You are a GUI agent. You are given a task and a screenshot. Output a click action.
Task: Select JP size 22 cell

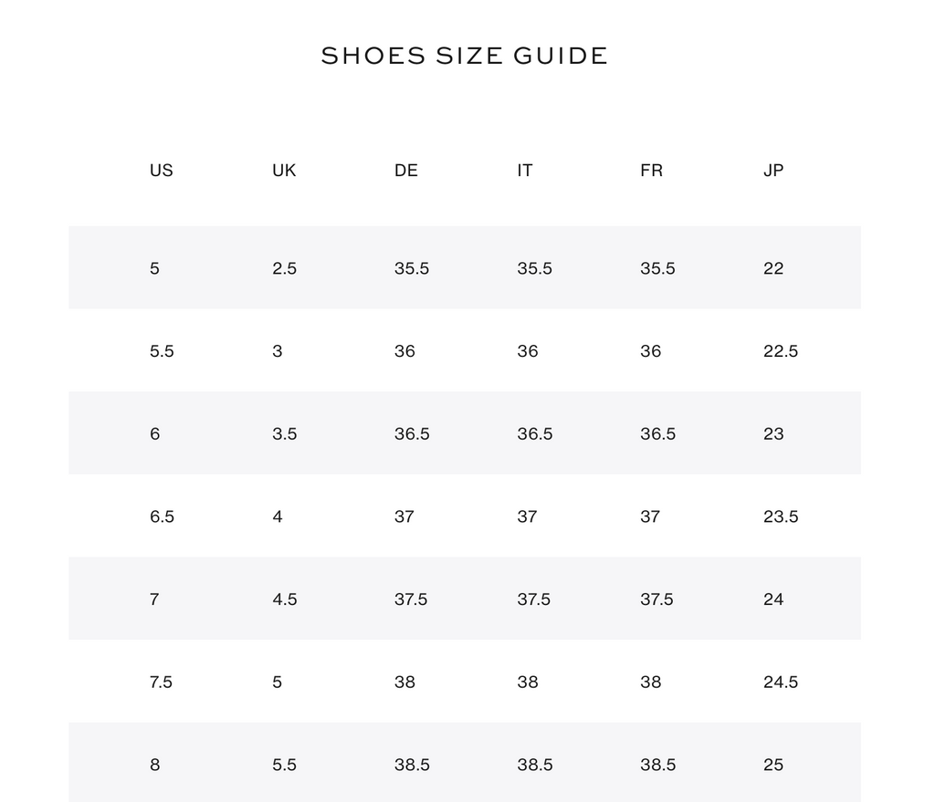point(773,269)
